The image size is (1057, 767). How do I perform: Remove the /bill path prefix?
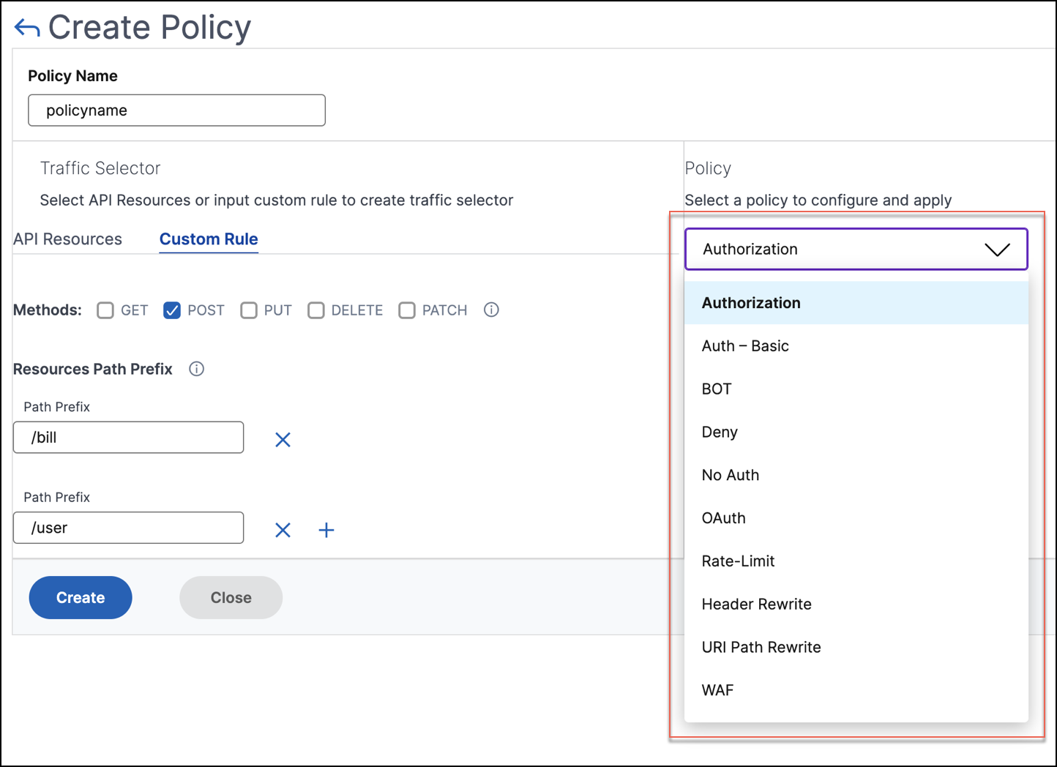click(283, 439)
